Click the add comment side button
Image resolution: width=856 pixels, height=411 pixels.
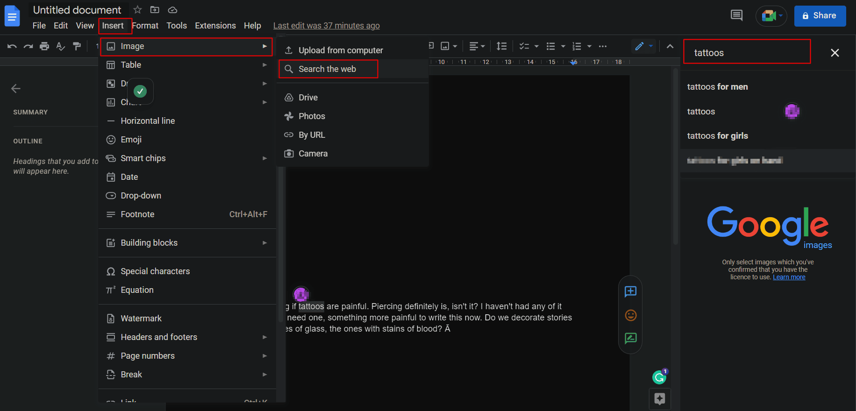630,292
